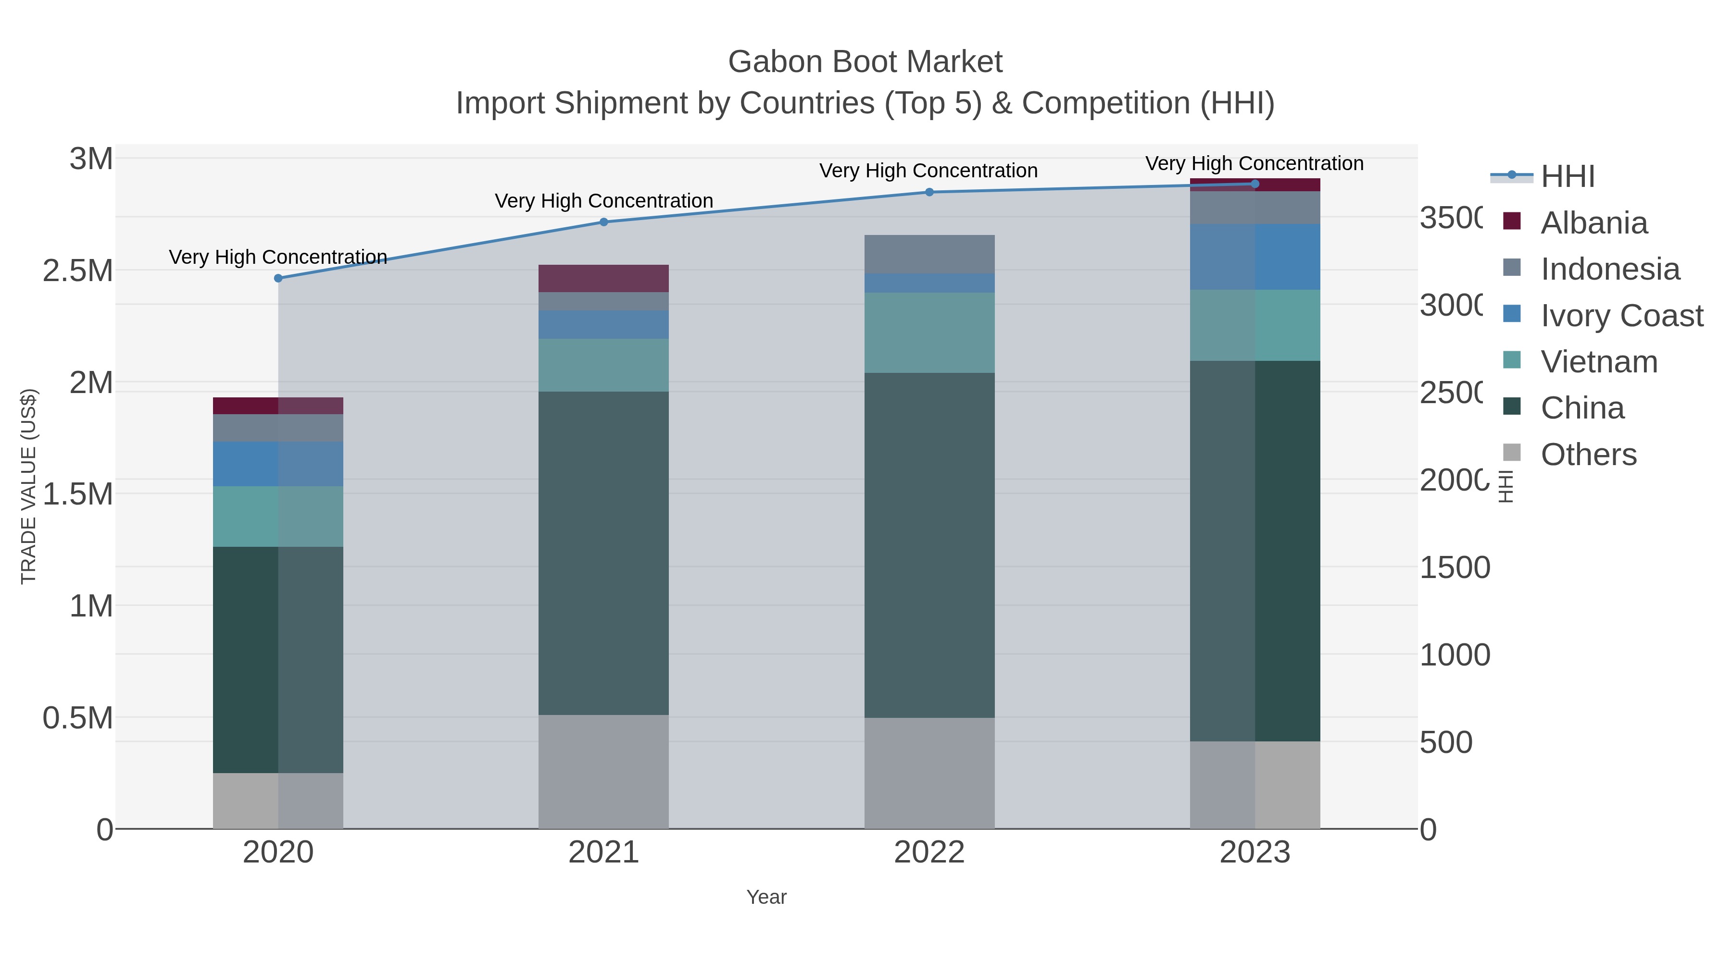1731x973 pixels.
Task: Select the Indonesia segment of the 2021 bar
Action: coord(603,301)
